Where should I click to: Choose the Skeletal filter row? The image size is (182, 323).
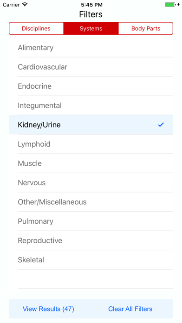click(x=91, y=260)
